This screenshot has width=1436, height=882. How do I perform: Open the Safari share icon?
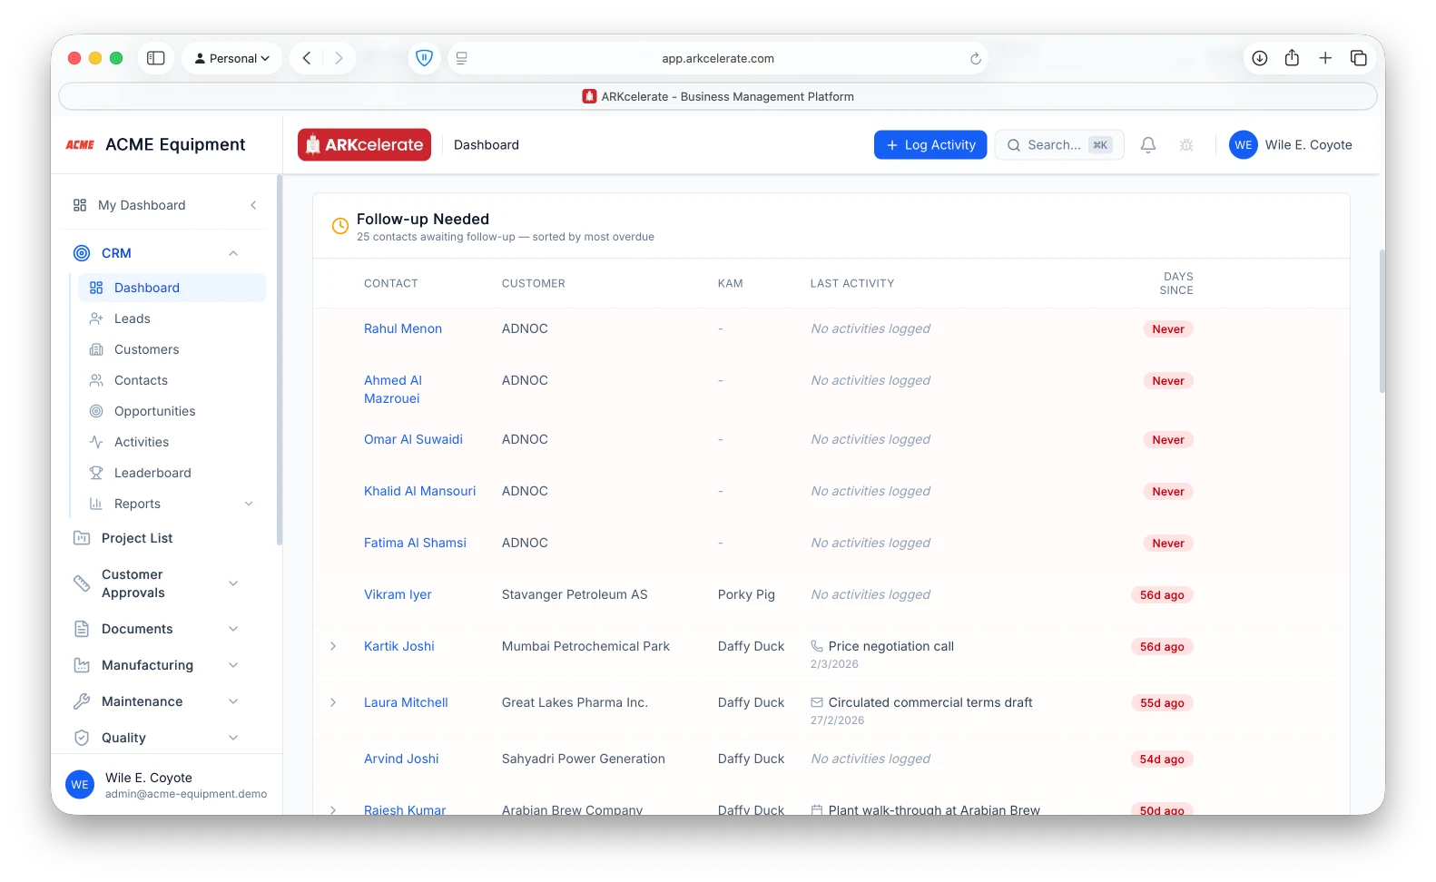(x=1292, y=58)
